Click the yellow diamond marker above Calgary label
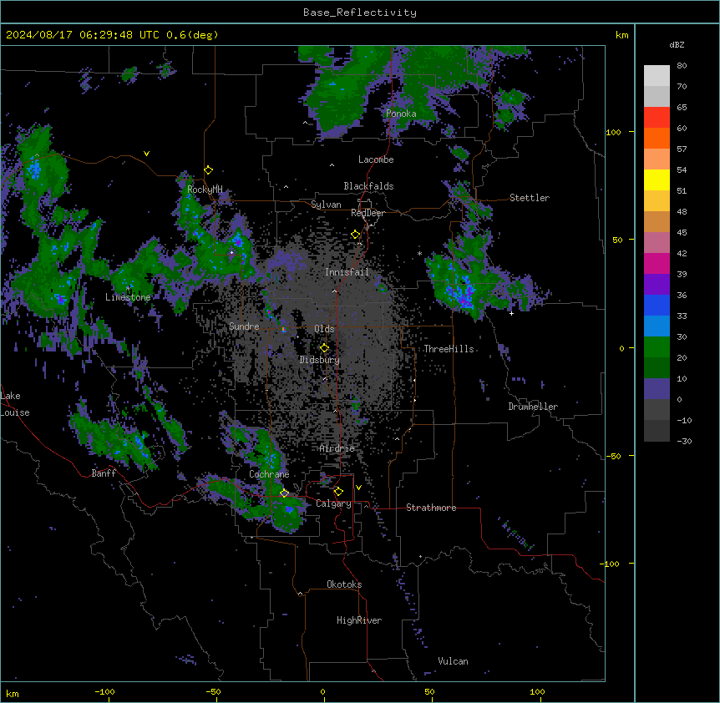 click(338, 492)
